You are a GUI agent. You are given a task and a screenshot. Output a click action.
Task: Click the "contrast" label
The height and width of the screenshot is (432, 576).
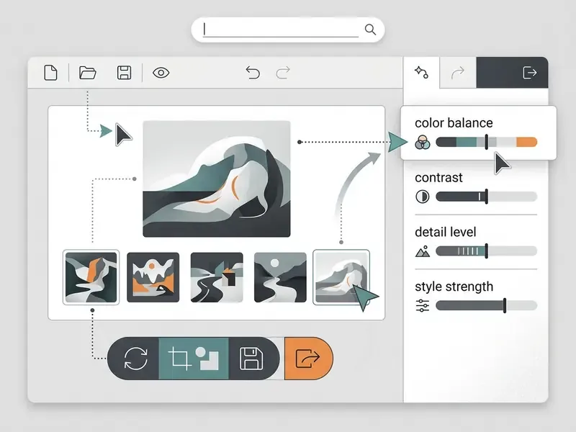point(438,177)
